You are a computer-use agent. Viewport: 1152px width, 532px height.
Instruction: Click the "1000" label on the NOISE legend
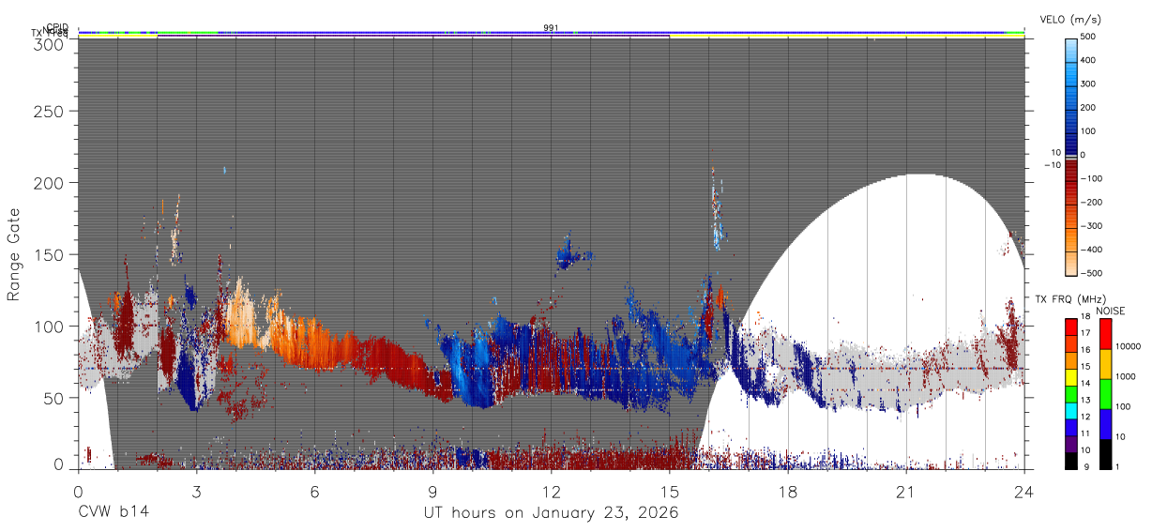[1128, 377]
